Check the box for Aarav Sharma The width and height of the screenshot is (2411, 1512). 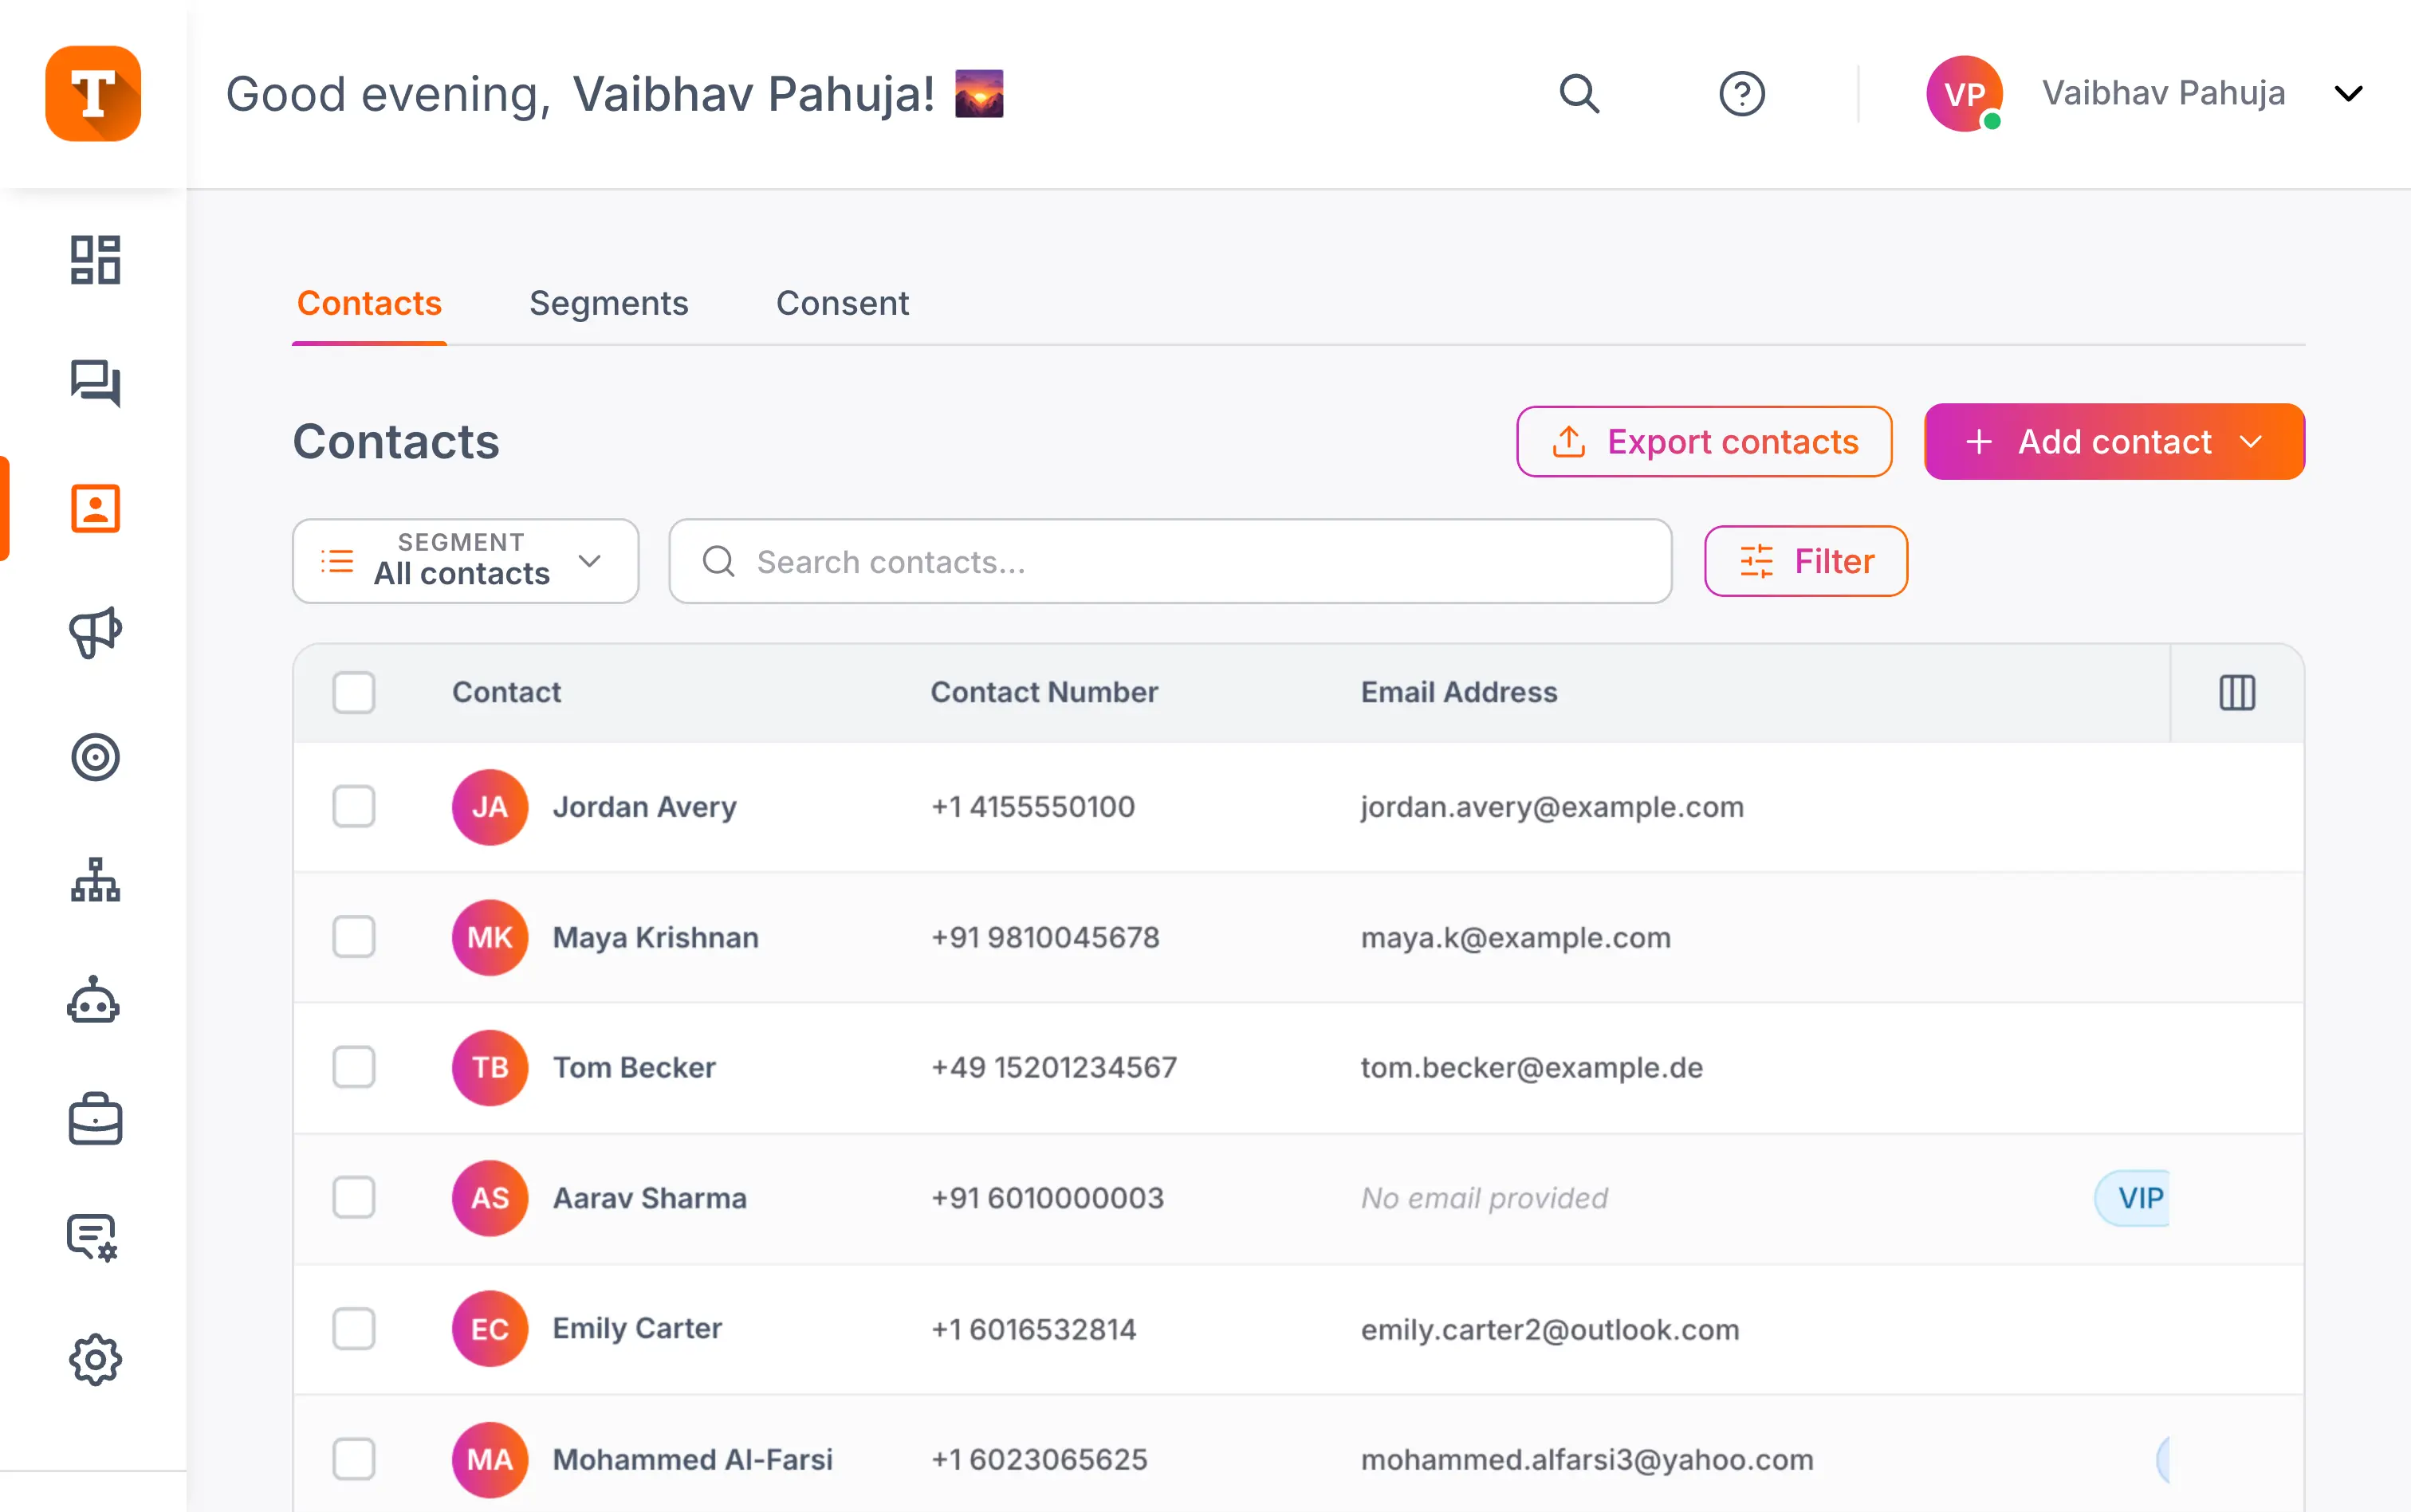click(354, 1198)
